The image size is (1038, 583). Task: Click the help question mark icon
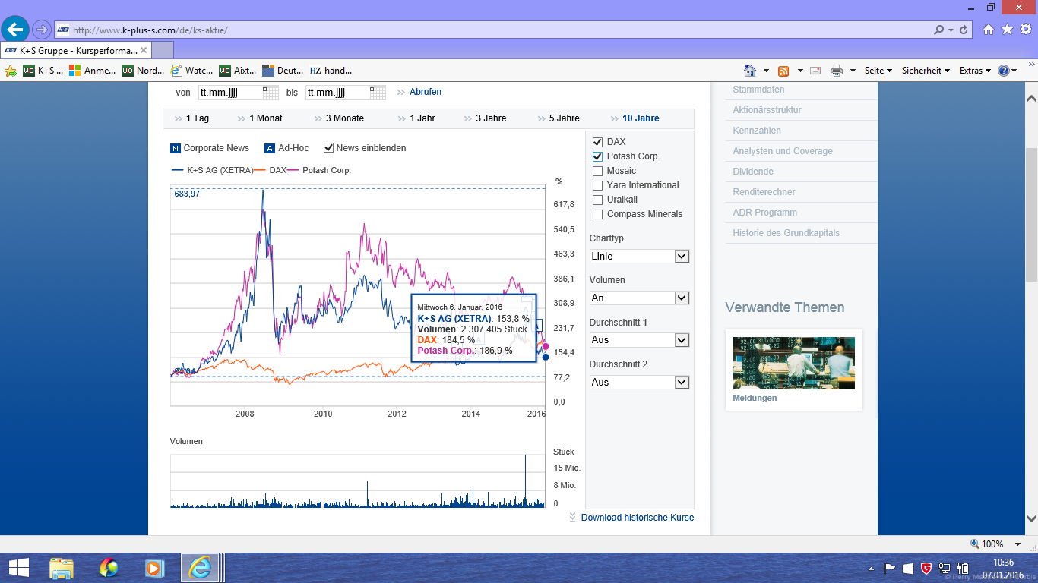coord(1004,71)
